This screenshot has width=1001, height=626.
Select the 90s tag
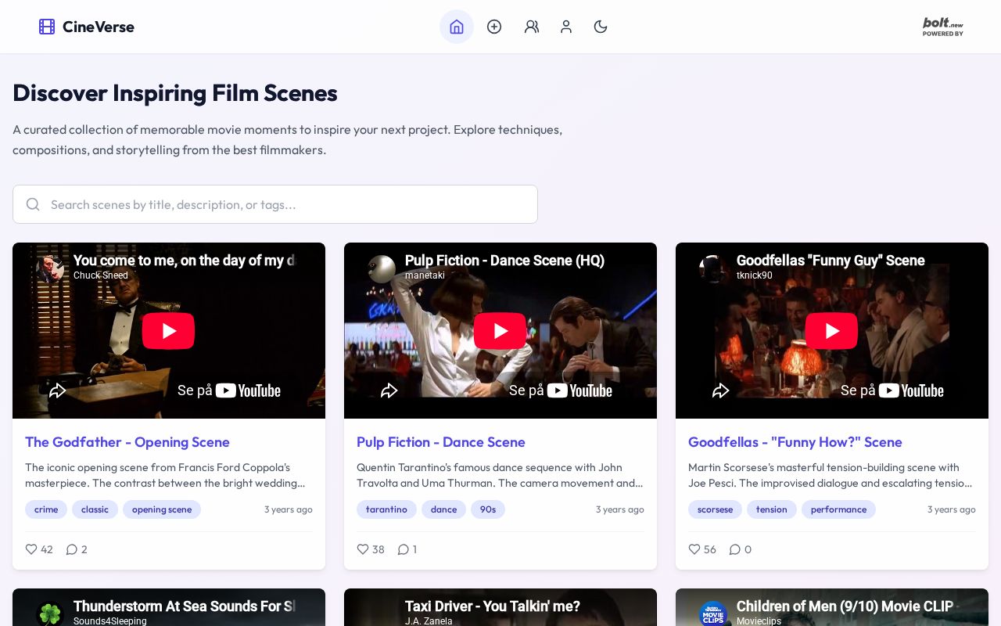click(x=488, y=509)
